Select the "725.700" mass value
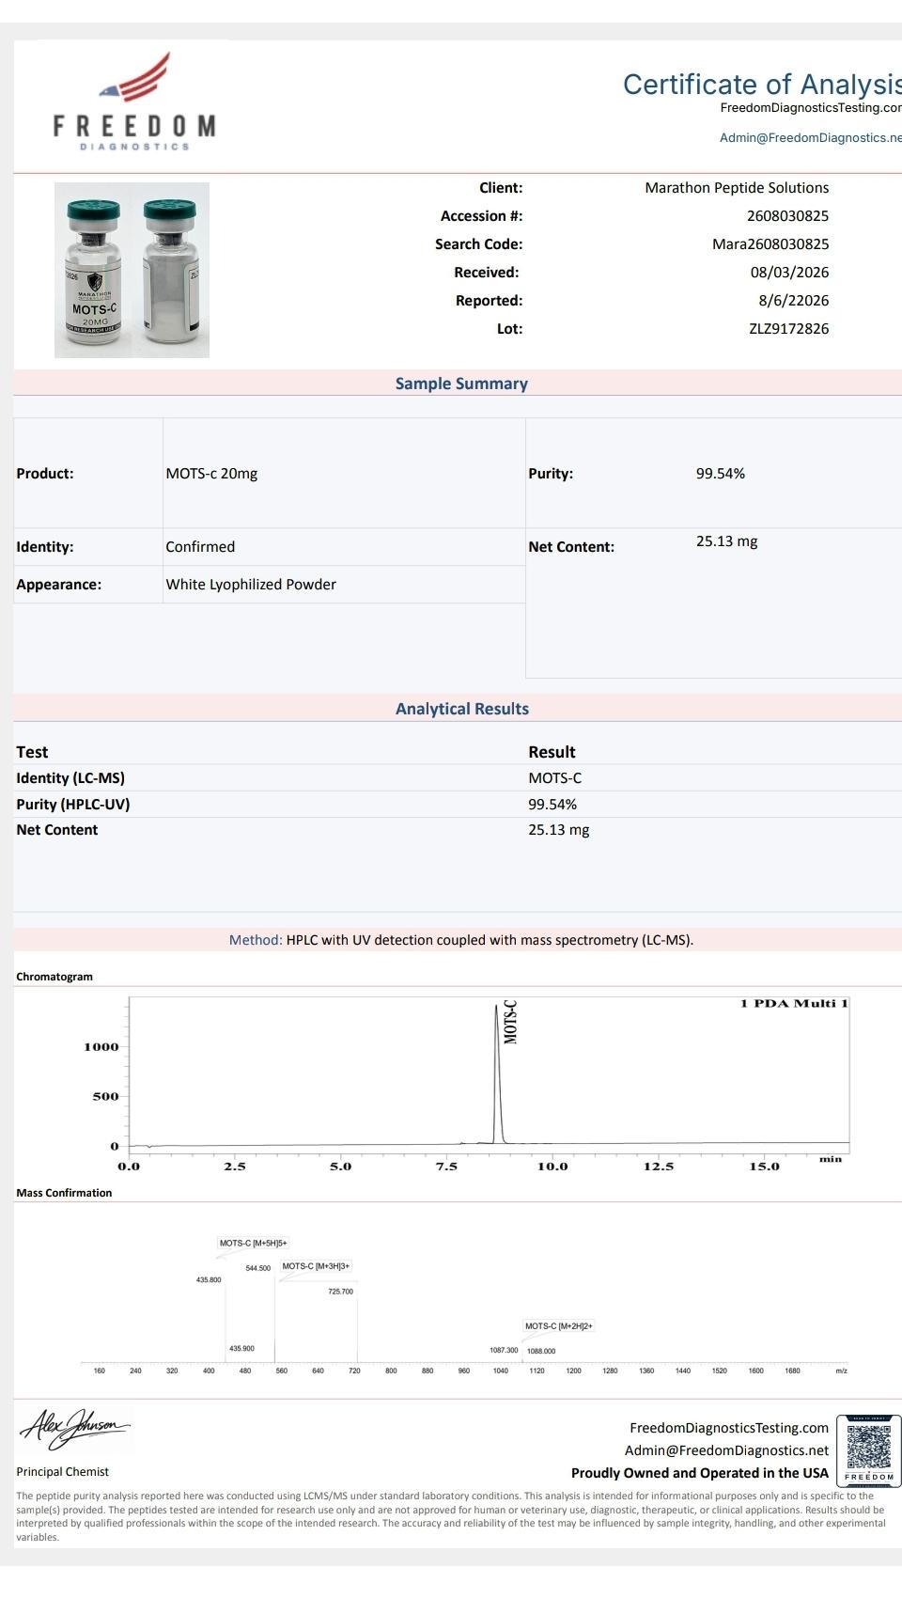Viewport: 902px width, 1598px height. (x=341, y=1292)
